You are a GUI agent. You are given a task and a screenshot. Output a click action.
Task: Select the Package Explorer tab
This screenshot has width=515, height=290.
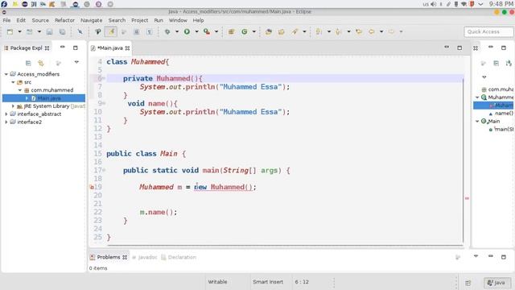point(26,48)
